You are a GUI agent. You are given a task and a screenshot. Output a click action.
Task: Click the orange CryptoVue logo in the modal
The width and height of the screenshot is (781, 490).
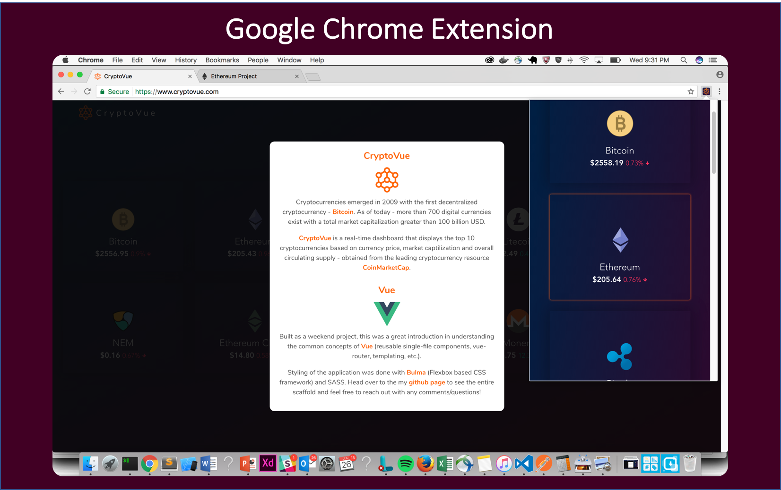coord(387,180)
